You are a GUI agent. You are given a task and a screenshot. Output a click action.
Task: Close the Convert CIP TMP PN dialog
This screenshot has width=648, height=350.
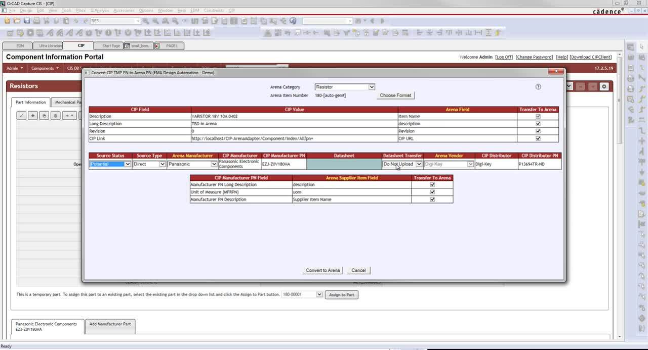556,71
